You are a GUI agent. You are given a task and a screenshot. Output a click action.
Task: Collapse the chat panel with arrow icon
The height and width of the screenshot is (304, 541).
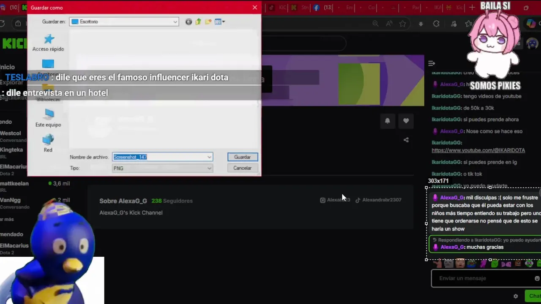(432, 63)
